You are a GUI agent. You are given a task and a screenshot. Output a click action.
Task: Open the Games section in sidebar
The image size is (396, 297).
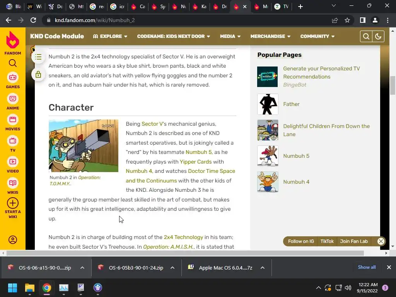[13, 80]
